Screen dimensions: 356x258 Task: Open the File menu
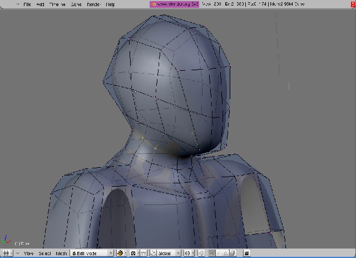pyautogui.click(x=27, y=4)
